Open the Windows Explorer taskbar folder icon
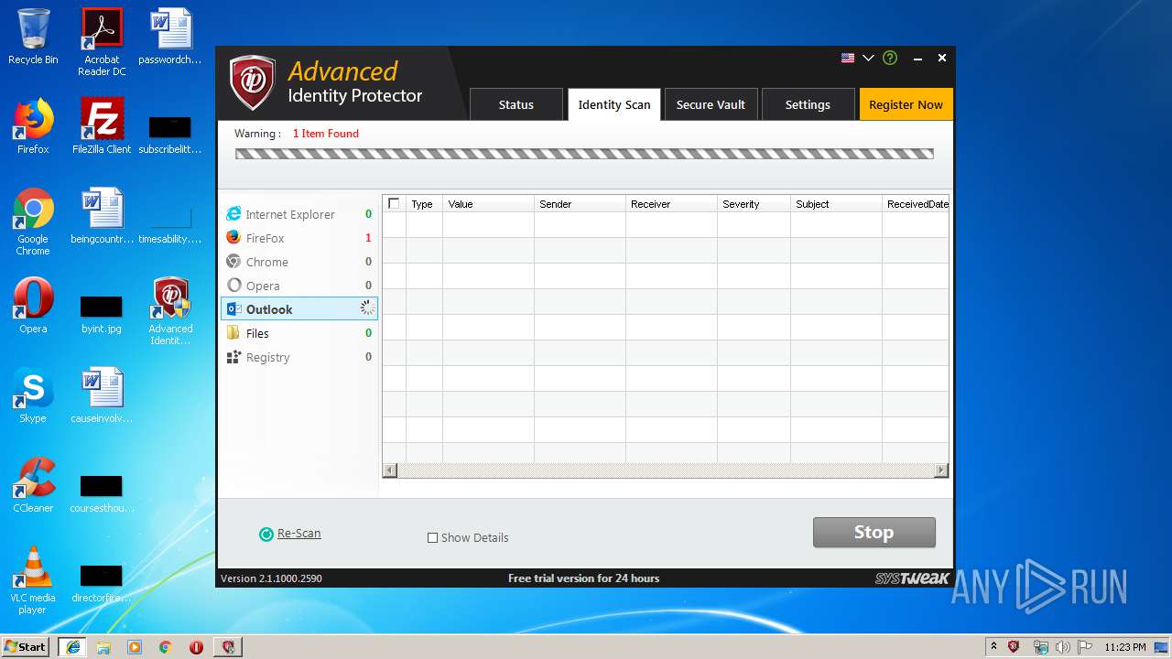 tap(103, 646)
